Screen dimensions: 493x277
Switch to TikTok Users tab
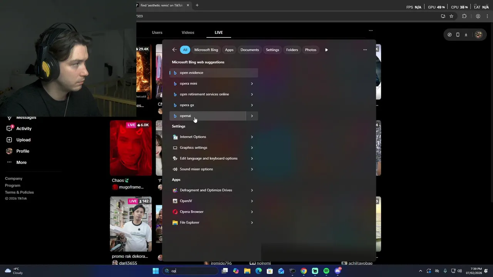point(157,32)
